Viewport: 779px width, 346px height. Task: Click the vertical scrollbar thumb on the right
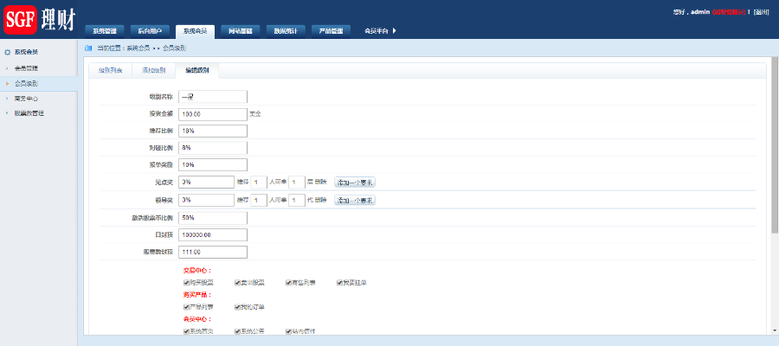click(x=775, y=145)
